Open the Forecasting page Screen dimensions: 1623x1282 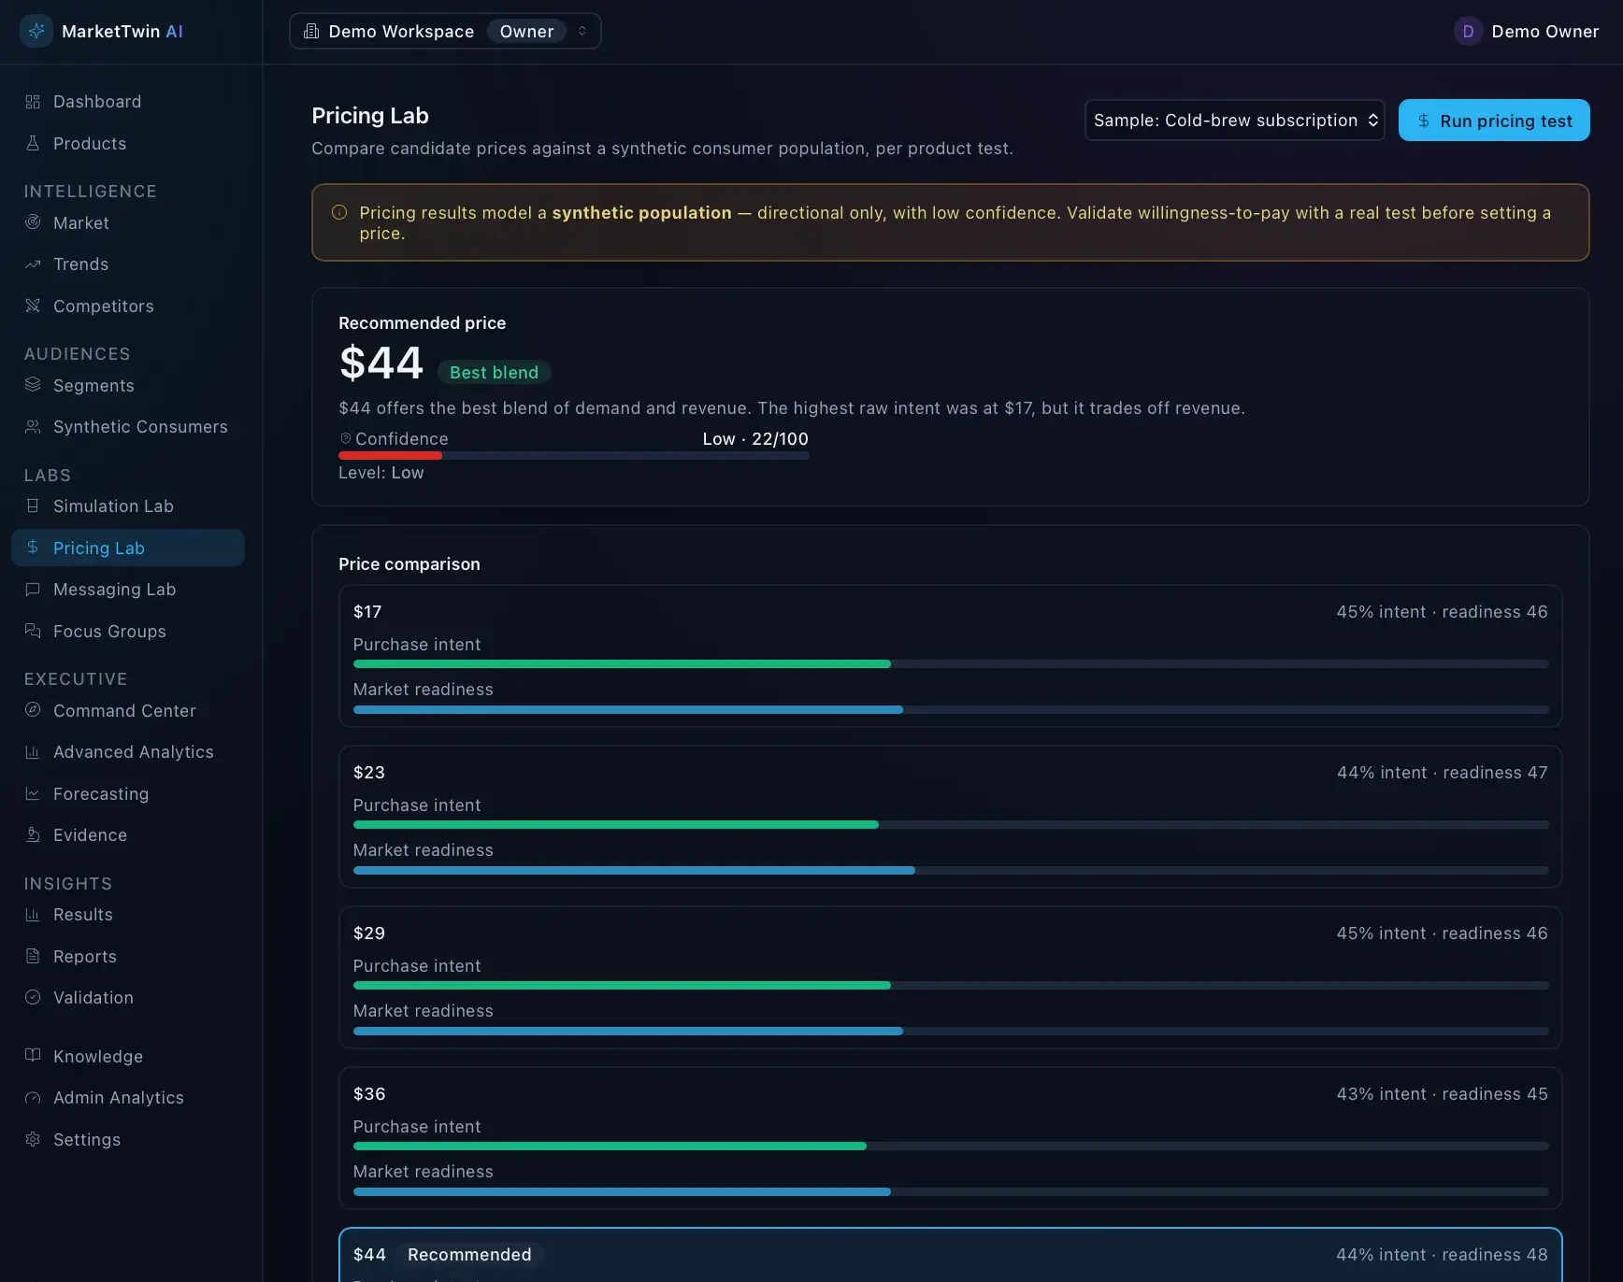128,793
